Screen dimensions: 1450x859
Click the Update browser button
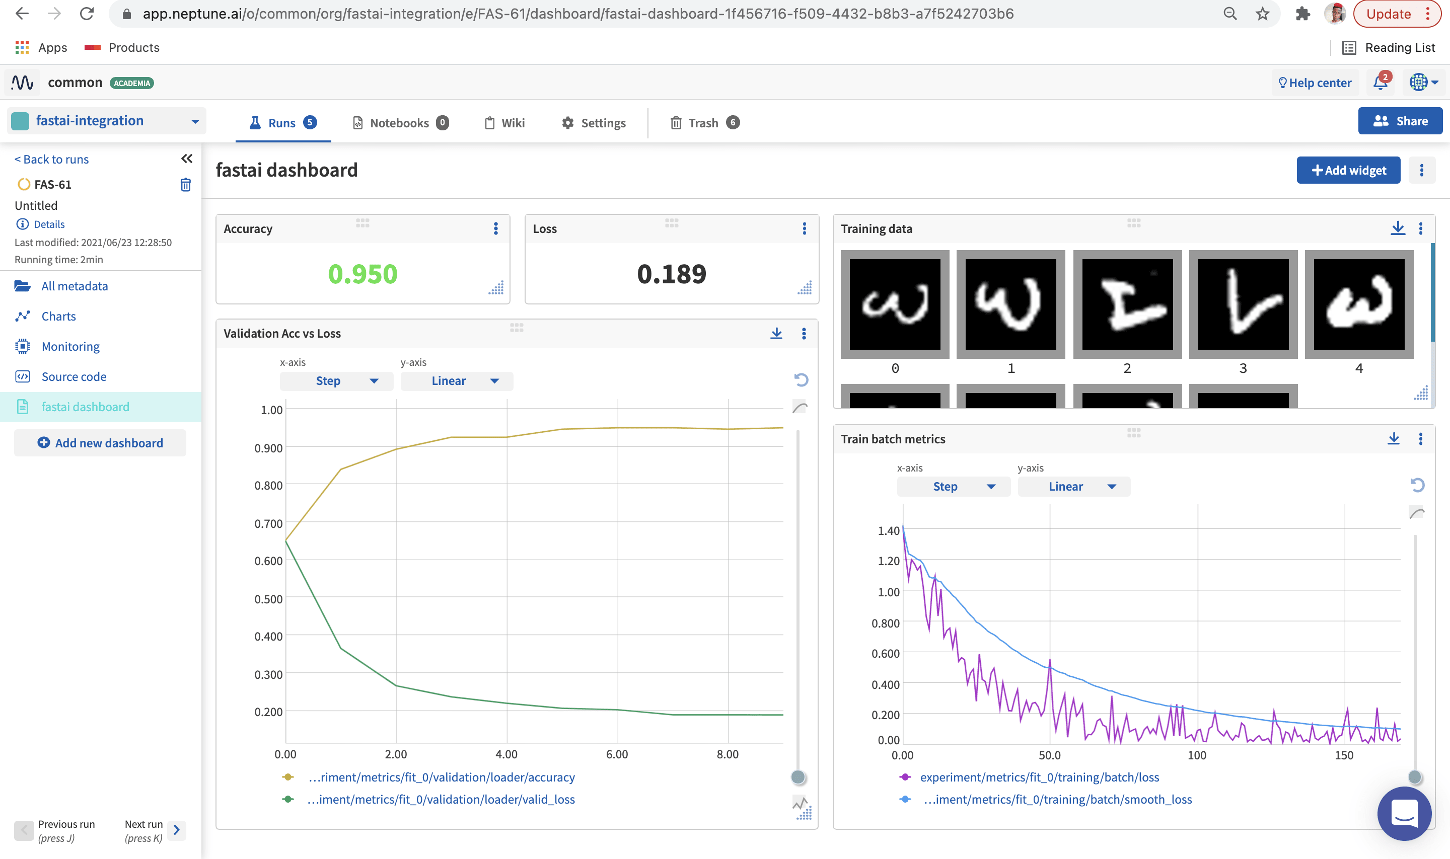[1397, 14]
